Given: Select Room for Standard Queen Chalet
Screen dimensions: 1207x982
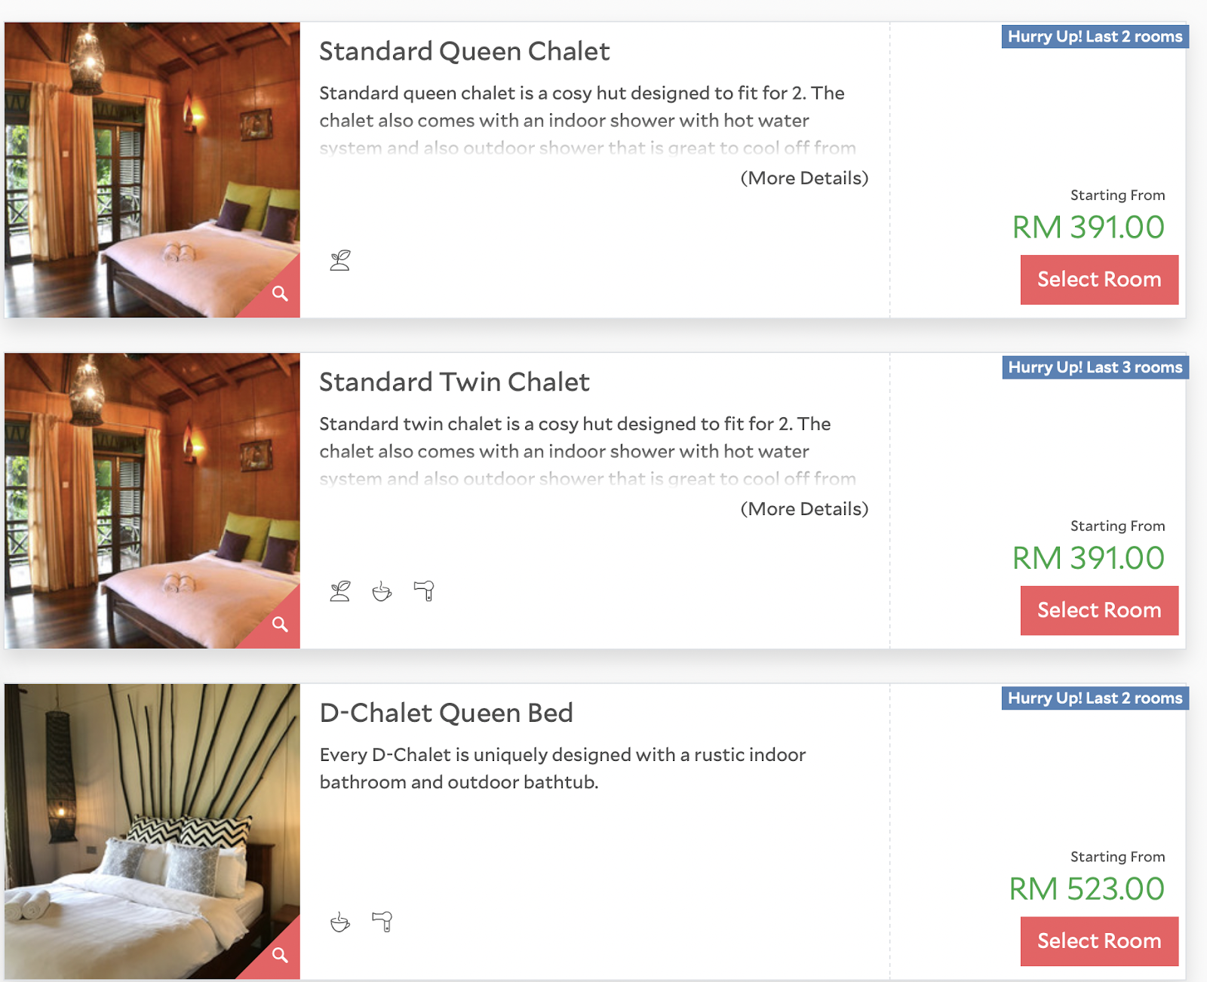Looking at the screenshot, I should tap(1098, 280).
